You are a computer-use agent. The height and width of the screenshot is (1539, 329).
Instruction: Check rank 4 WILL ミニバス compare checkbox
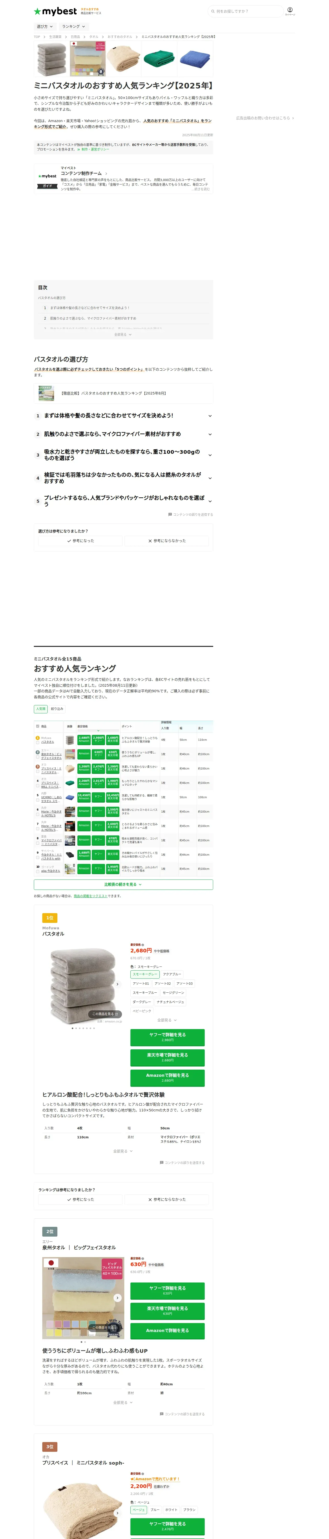(x=38, y=786)
